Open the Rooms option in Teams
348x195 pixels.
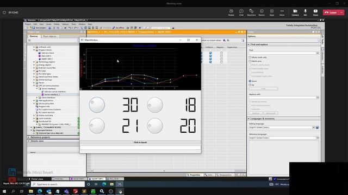[262, 12]
